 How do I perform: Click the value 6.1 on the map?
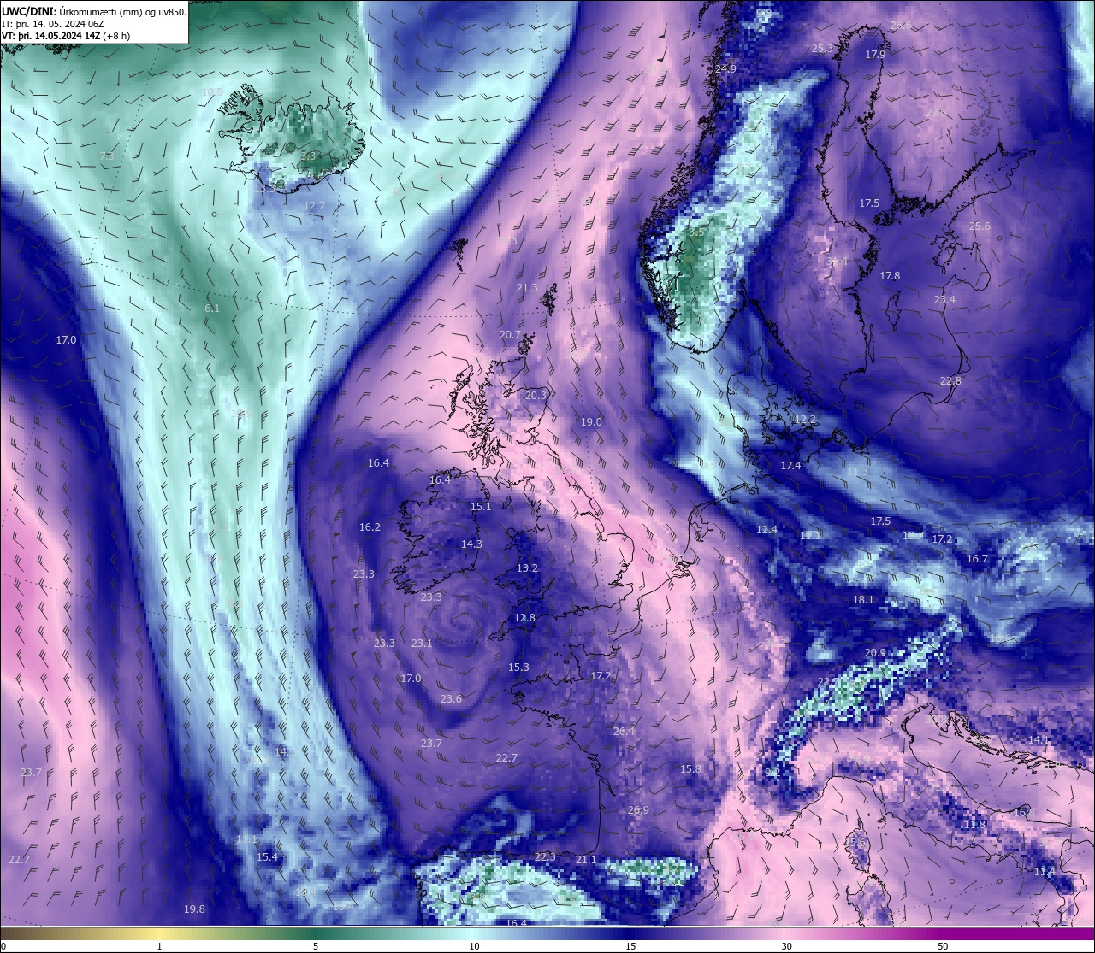coord(212,308)
